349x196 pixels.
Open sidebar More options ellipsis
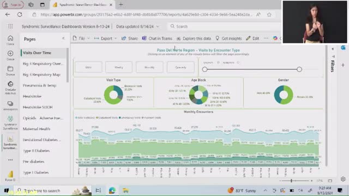[x=10, y=160]
